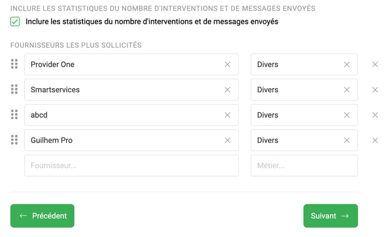Viewport: 392px width, 237px height.
Task: Grab the drag handle beside Smartservices
Action: pos(15,89)
